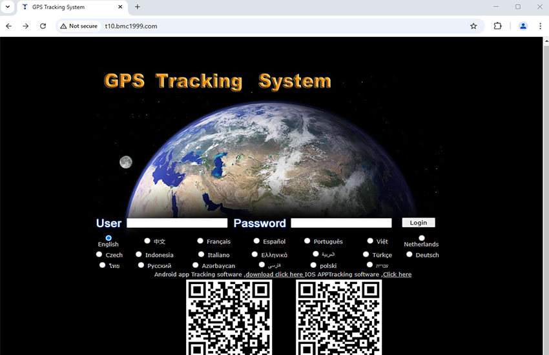Select the Deutsch radio button

[x=409, y=254]
